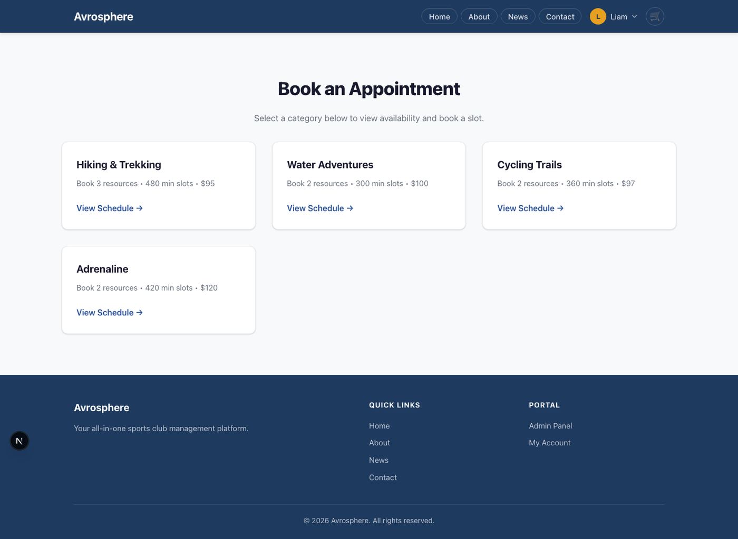Viewport: 738px width, 539px height.
Task: Select News in the top navigation
Action: pyautogui.click(x=518, y=17)
